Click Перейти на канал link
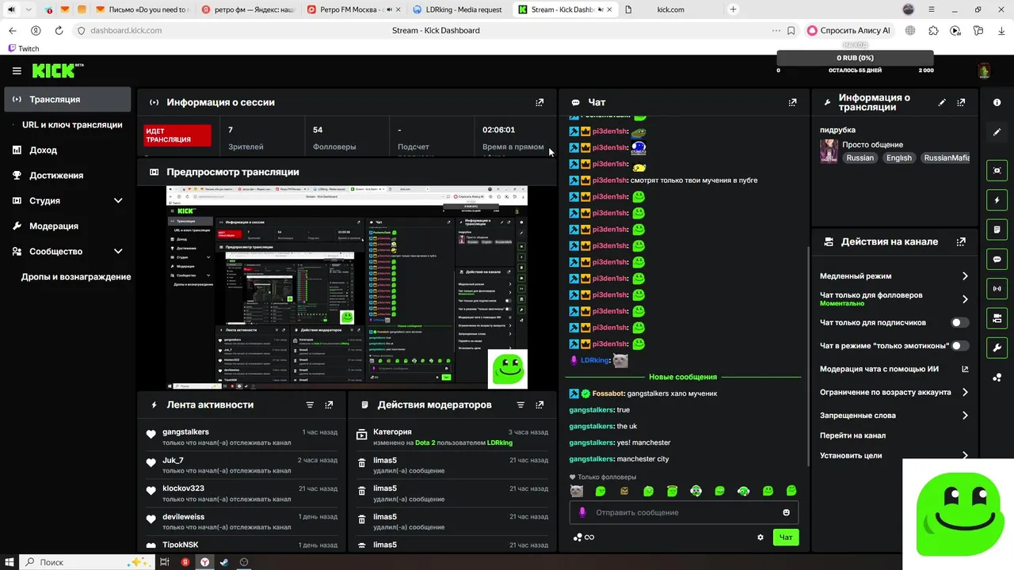Viewport: 1014px width, 570px height. [852, 435]
